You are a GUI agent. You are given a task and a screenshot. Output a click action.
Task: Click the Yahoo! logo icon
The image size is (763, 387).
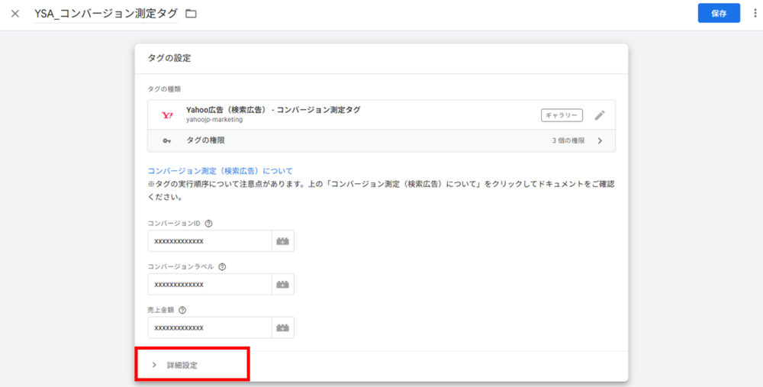coord(167,115)
